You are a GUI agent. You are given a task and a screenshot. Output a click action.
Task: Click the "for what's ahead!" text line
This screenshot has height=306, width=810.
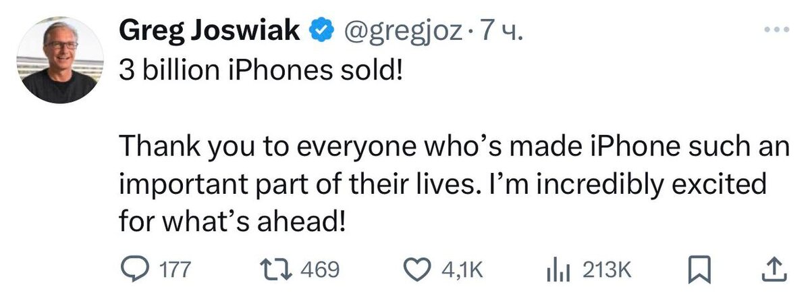click(232, 220)
